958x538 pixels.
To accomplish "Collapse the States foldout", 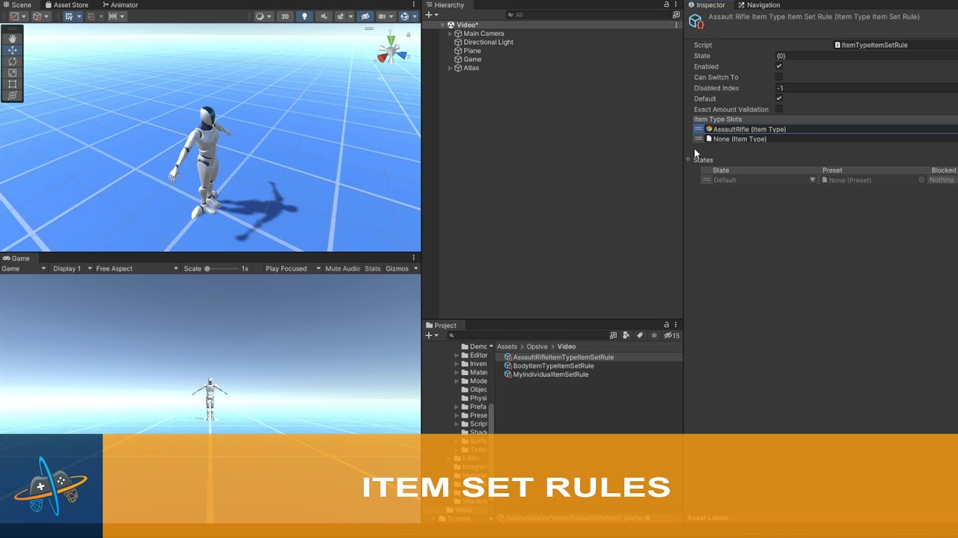I will [689, 159].
